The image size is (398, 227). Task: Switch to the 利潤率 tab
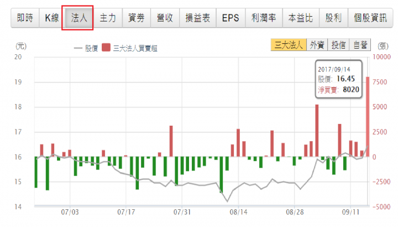pyautogui.click(x=264, y=18)
